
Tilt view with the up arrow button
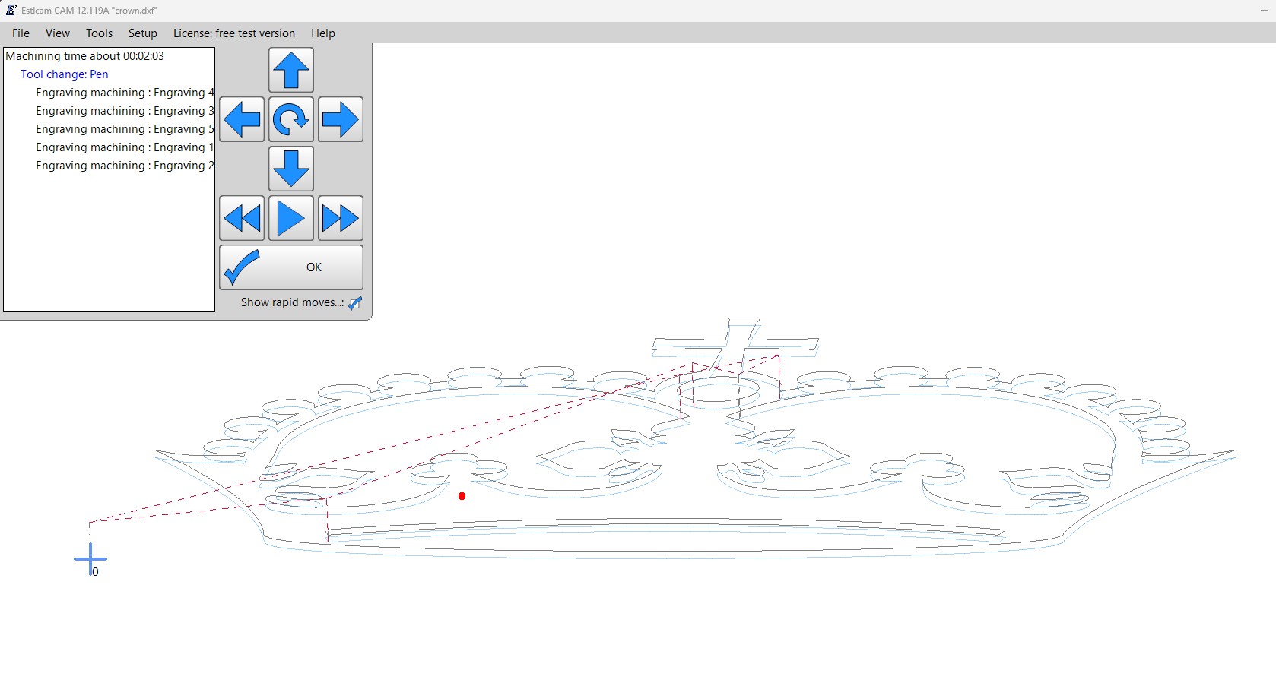[x=291, y=70]
